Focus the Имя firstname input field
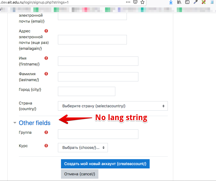This screenshot has height=181, width=216. [98, 61]
